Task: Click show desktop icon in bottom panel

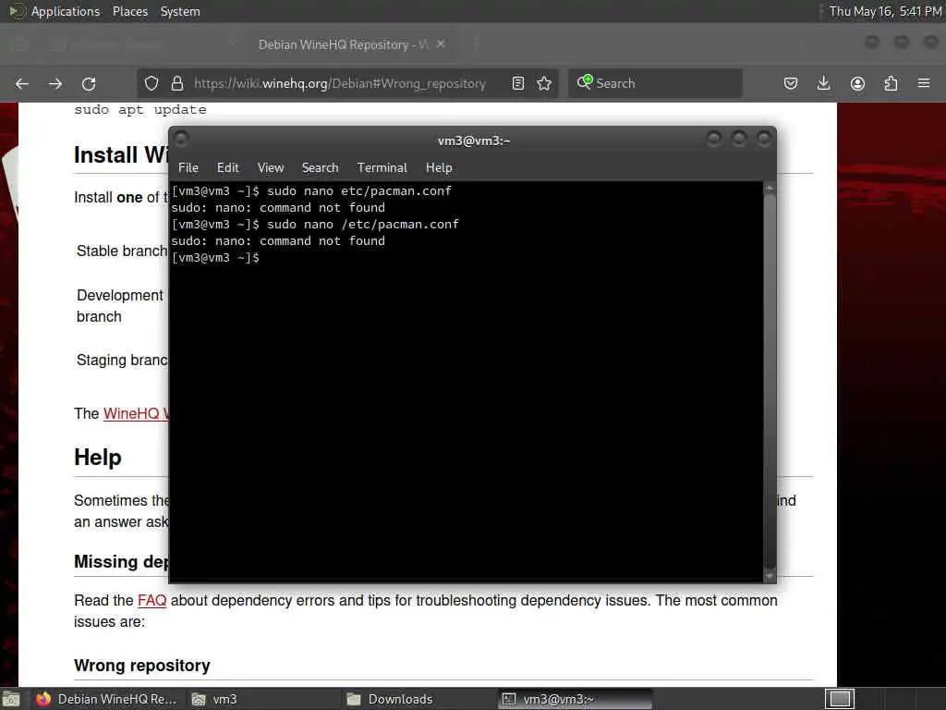Action: pos(11,699)
